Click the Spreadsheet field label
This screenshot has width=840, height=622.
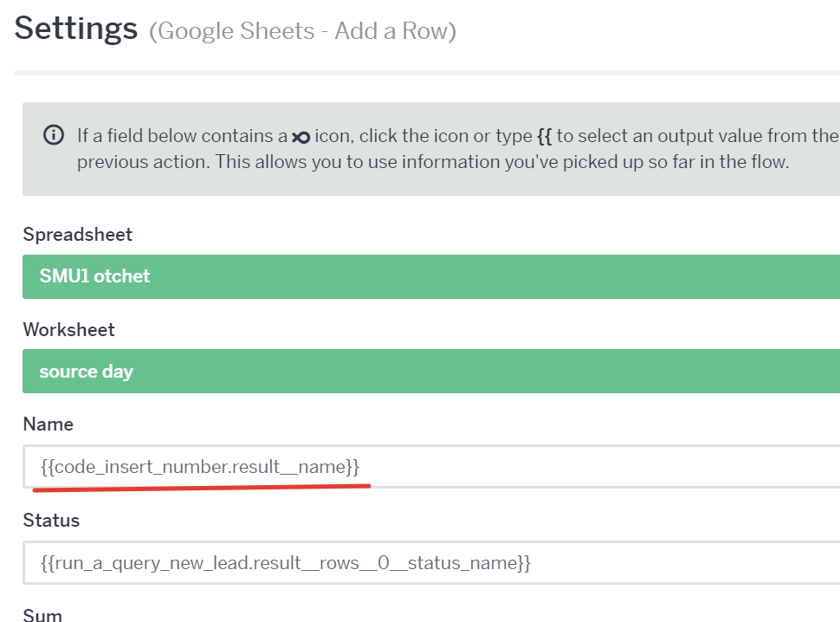[78, 235]
